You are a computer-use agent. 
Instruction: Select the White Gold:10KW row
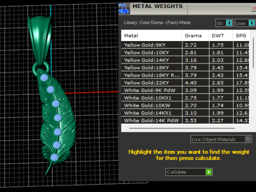[x=185, y=106]
